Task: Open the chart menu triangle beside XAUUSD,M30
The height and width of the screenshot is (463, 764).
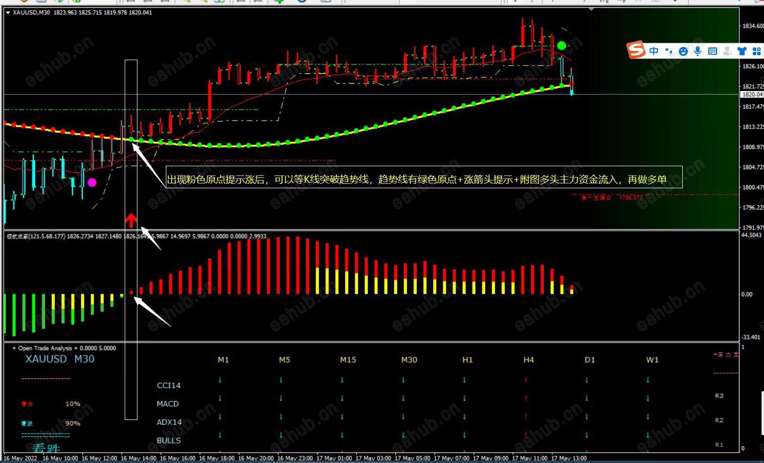Action: tap(8, 13)
